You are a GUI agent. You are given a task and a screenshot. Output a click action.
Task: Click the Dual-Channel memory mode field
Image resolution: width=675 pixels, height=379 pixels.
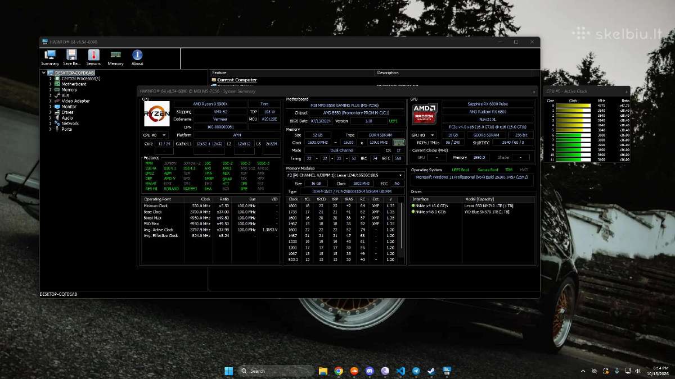click(342, 150)
